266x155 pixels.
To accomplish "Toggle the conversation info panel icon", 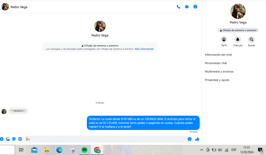I will [195, 7].
